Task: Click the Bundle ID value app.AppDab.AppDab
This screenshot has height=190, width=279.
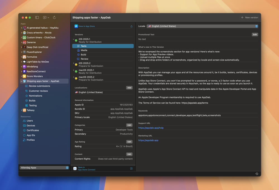Action: (121, 109)
